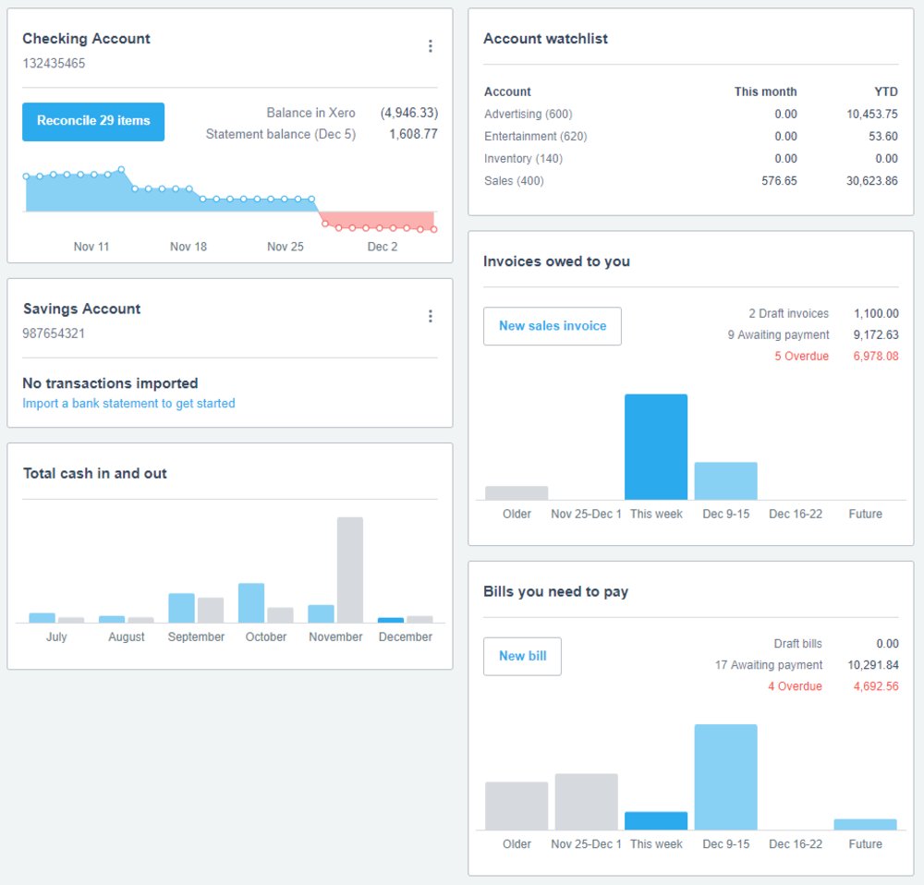Open the Checking Account options menu
Screen dimensions: 924x885
click(x=431, y=44)
